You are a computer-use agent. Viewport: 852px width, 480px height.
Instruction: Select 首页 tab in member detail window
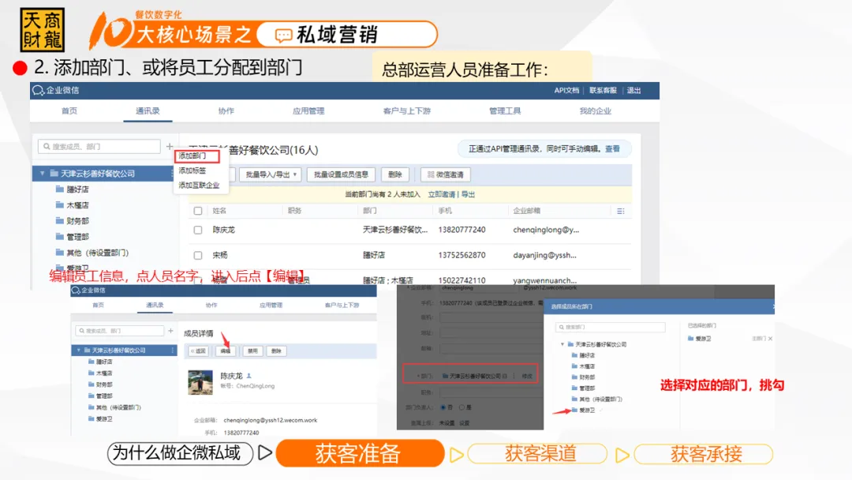(x=99, y=305)
